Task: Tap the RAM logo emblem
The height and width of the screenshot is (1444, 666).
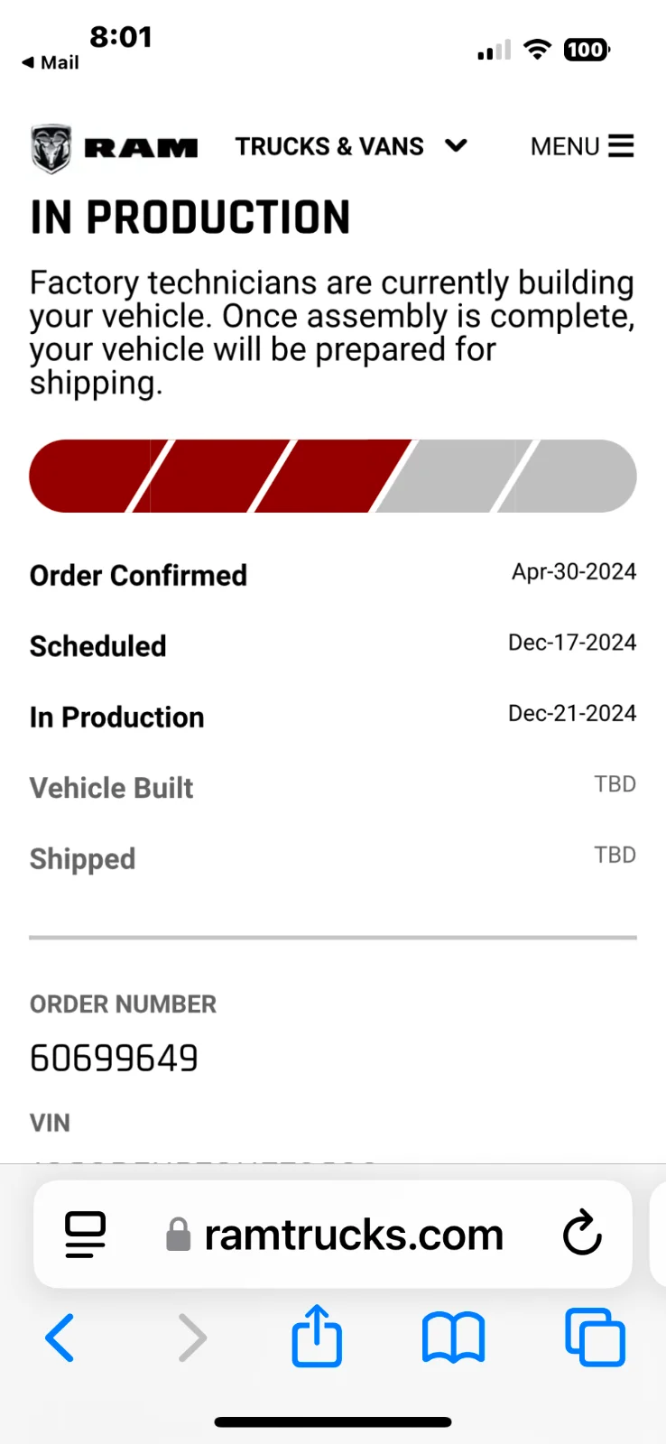Action: click(51, 148)
